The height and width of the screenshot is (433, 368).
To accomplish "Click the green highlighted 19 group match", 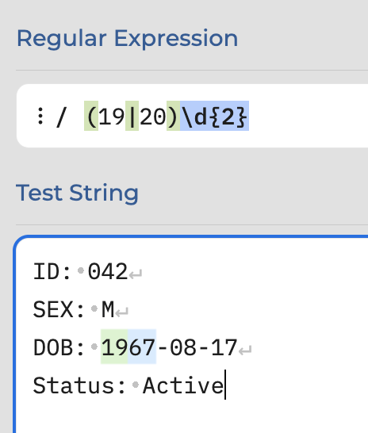I will click(114, 347).
